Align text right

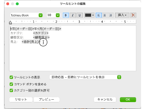point(111,15)
